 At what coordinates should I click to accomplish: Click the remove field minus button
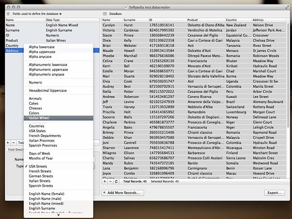click(14, 142)
